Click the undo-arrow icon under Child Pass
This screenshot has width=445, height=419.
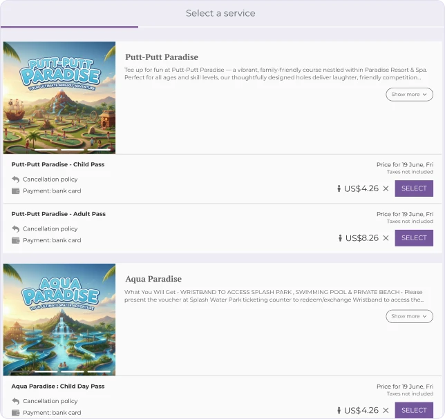16,179
